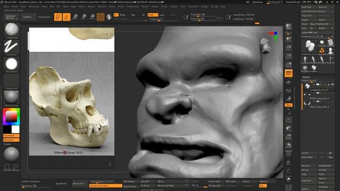340x191 pixels.
Task: Toggle the Zadd button
Action: (x=152, y=15)
